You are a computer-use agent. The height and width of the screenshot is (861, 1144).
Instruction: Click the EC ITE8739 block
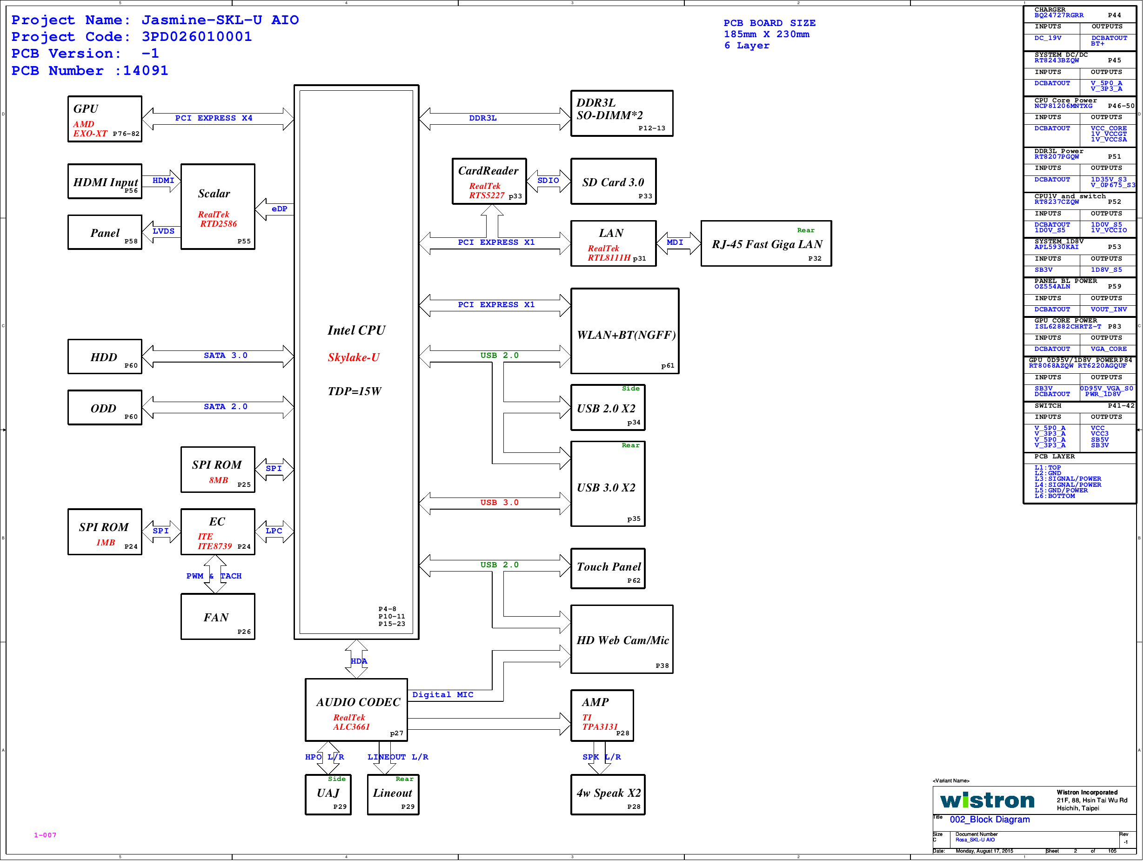coord(218,532)
